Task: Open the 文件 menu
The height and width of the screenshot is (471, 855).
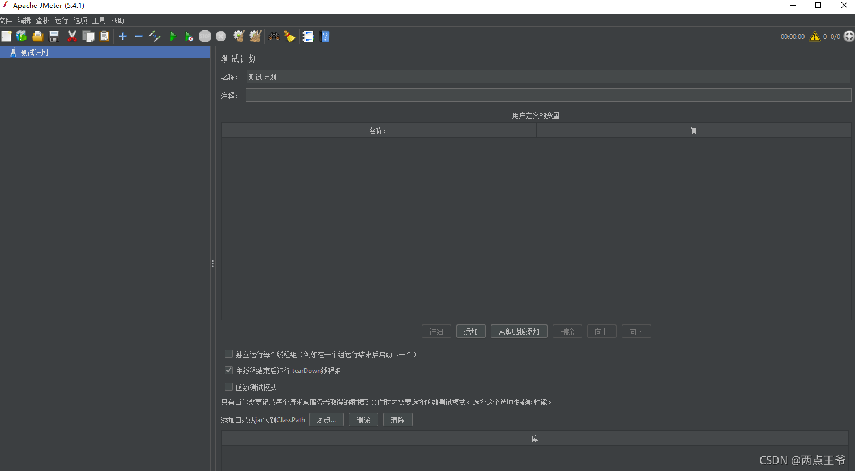Action: tap(6, 20)
